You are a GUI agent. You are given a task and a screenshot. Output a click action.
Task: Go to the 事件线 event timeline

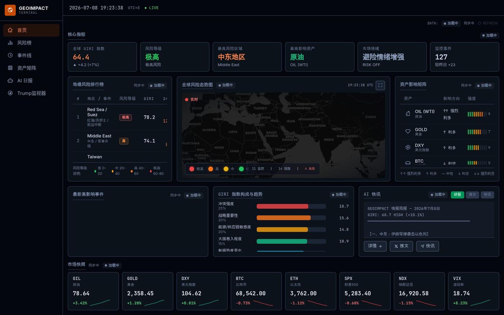[31, 55]
